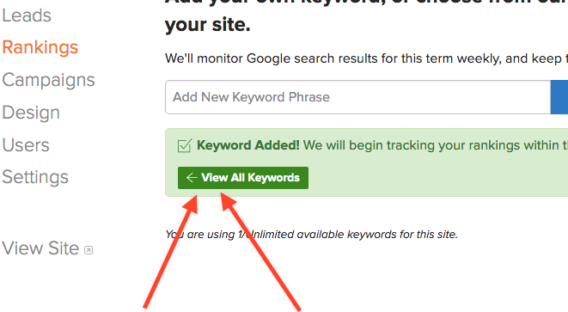568x312 pixels.
Task: Go to Campaigns in the sidebar
Action: point(48,80)
